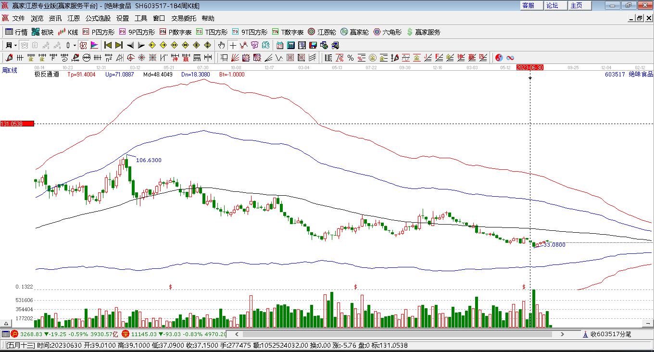Toggle the crosshair cursor tool

tap(233, 45)
